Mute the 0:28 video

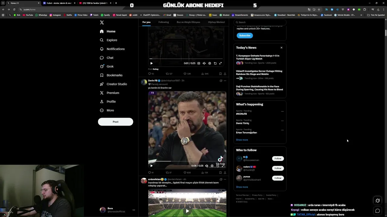pyautogui.click(x=207, y=166)
